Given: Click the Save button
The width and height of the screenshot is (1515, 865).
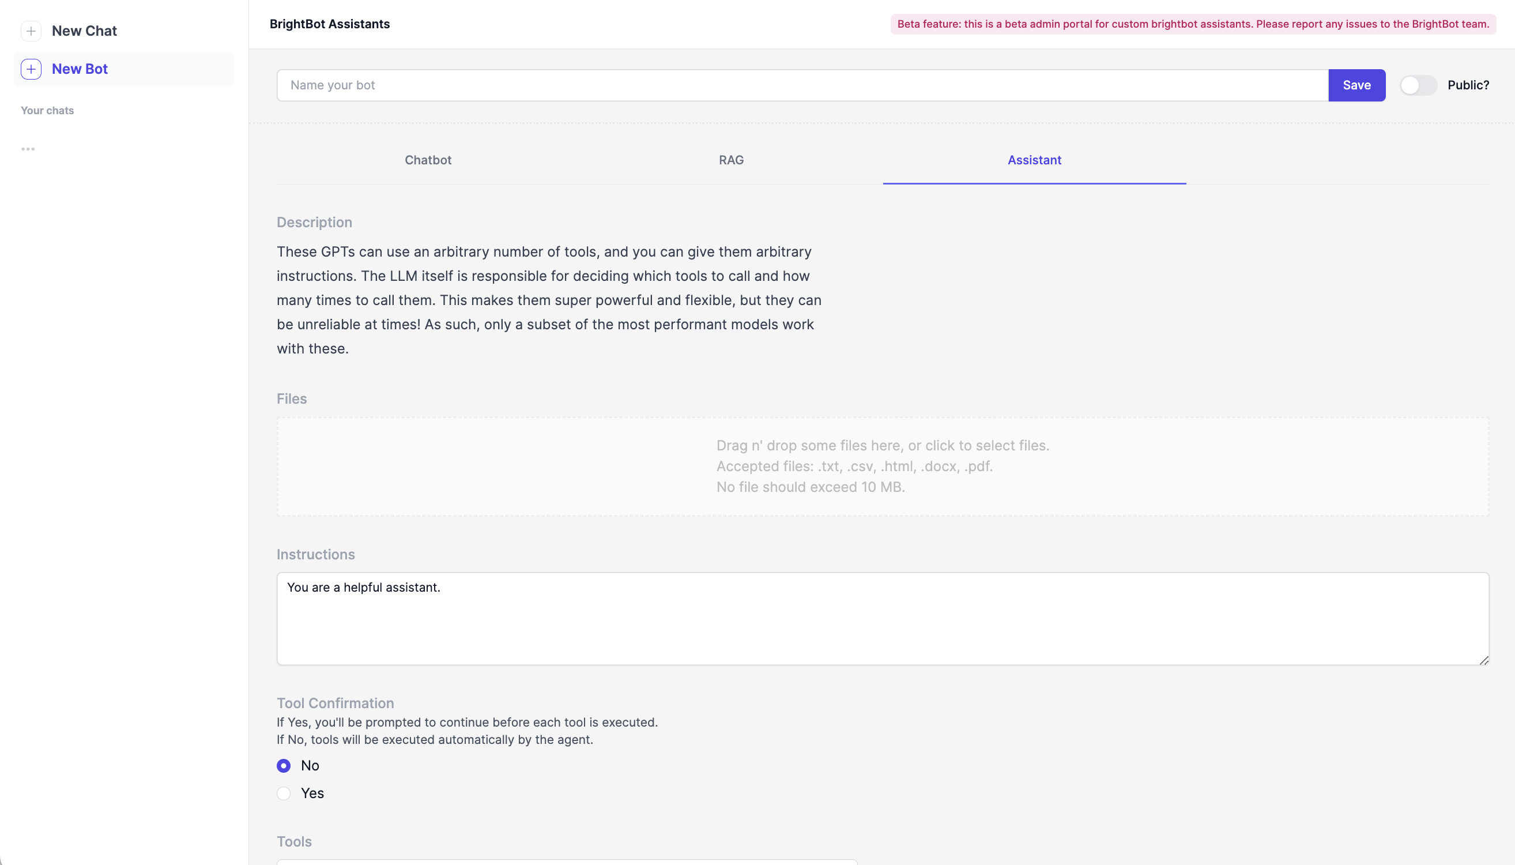Looking at the screenshot, I should click(x=1356, y=85).
